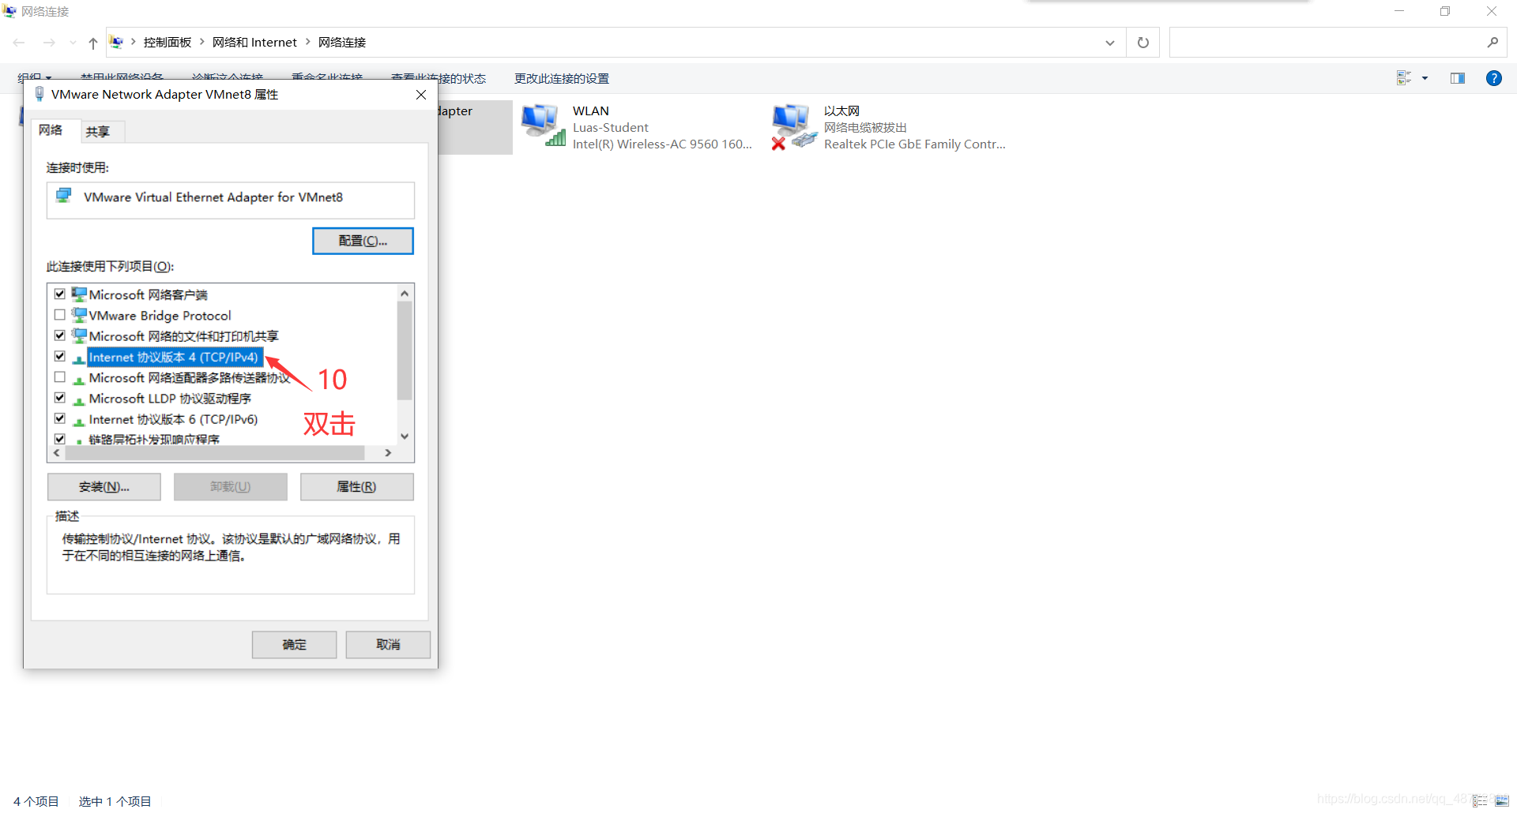
Task: Click the 多路传送器协议 item icon
Action: 79,379
